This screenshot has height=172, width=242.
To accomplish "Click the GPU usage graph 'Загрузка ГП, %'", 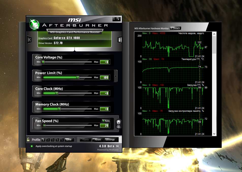I will [173, 98].
